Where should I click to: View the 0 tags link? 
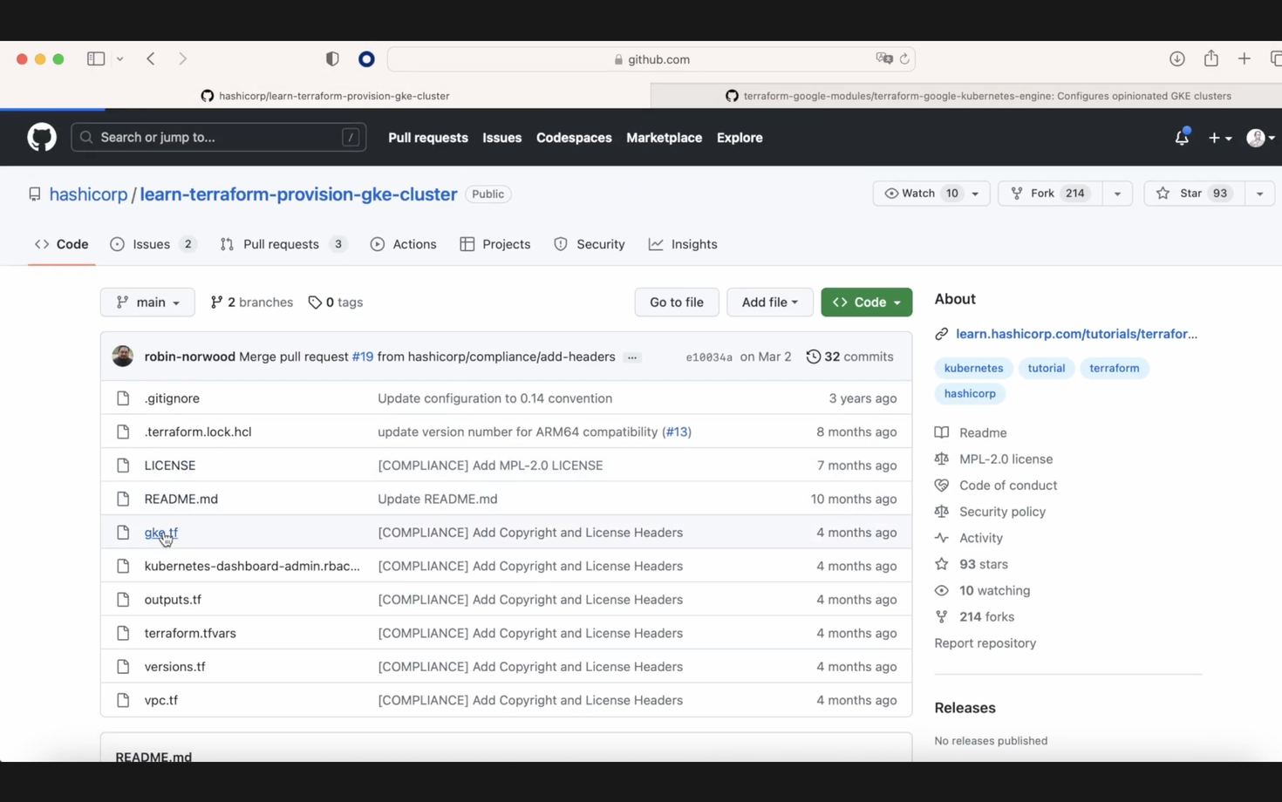point(336,302)
